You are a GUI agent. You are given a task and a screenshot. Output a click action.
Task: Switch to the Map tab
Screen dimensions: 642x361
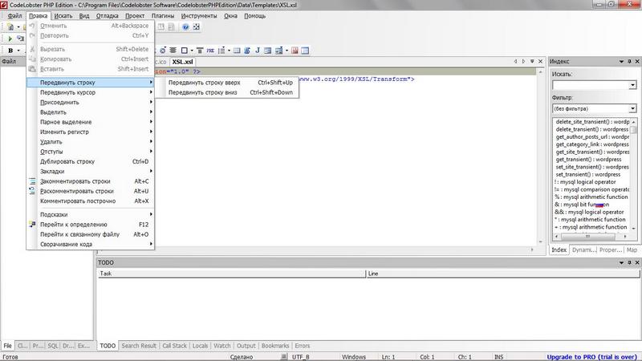[632, 249]
